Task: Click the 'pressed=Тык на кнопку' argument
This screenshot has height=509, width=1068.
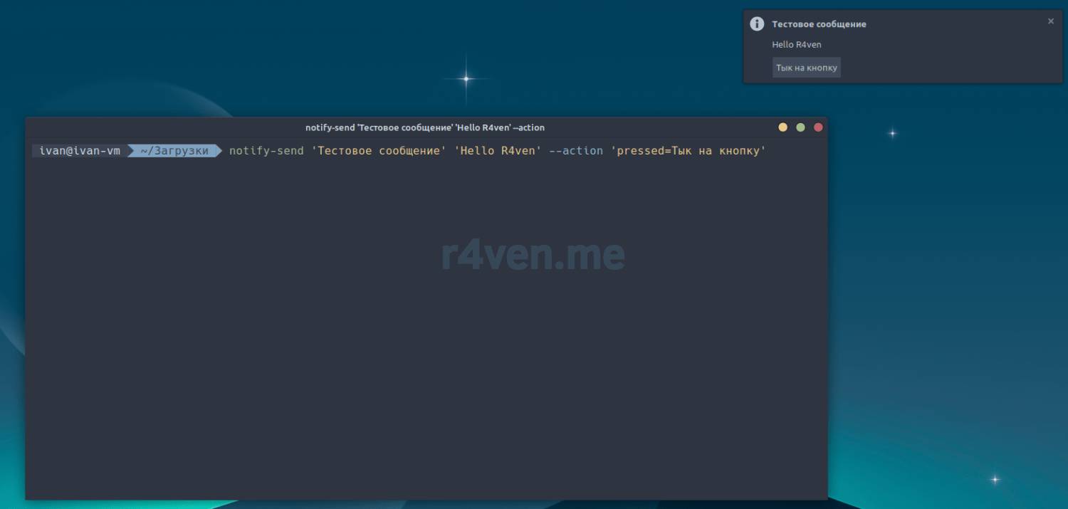Action: 688,151
